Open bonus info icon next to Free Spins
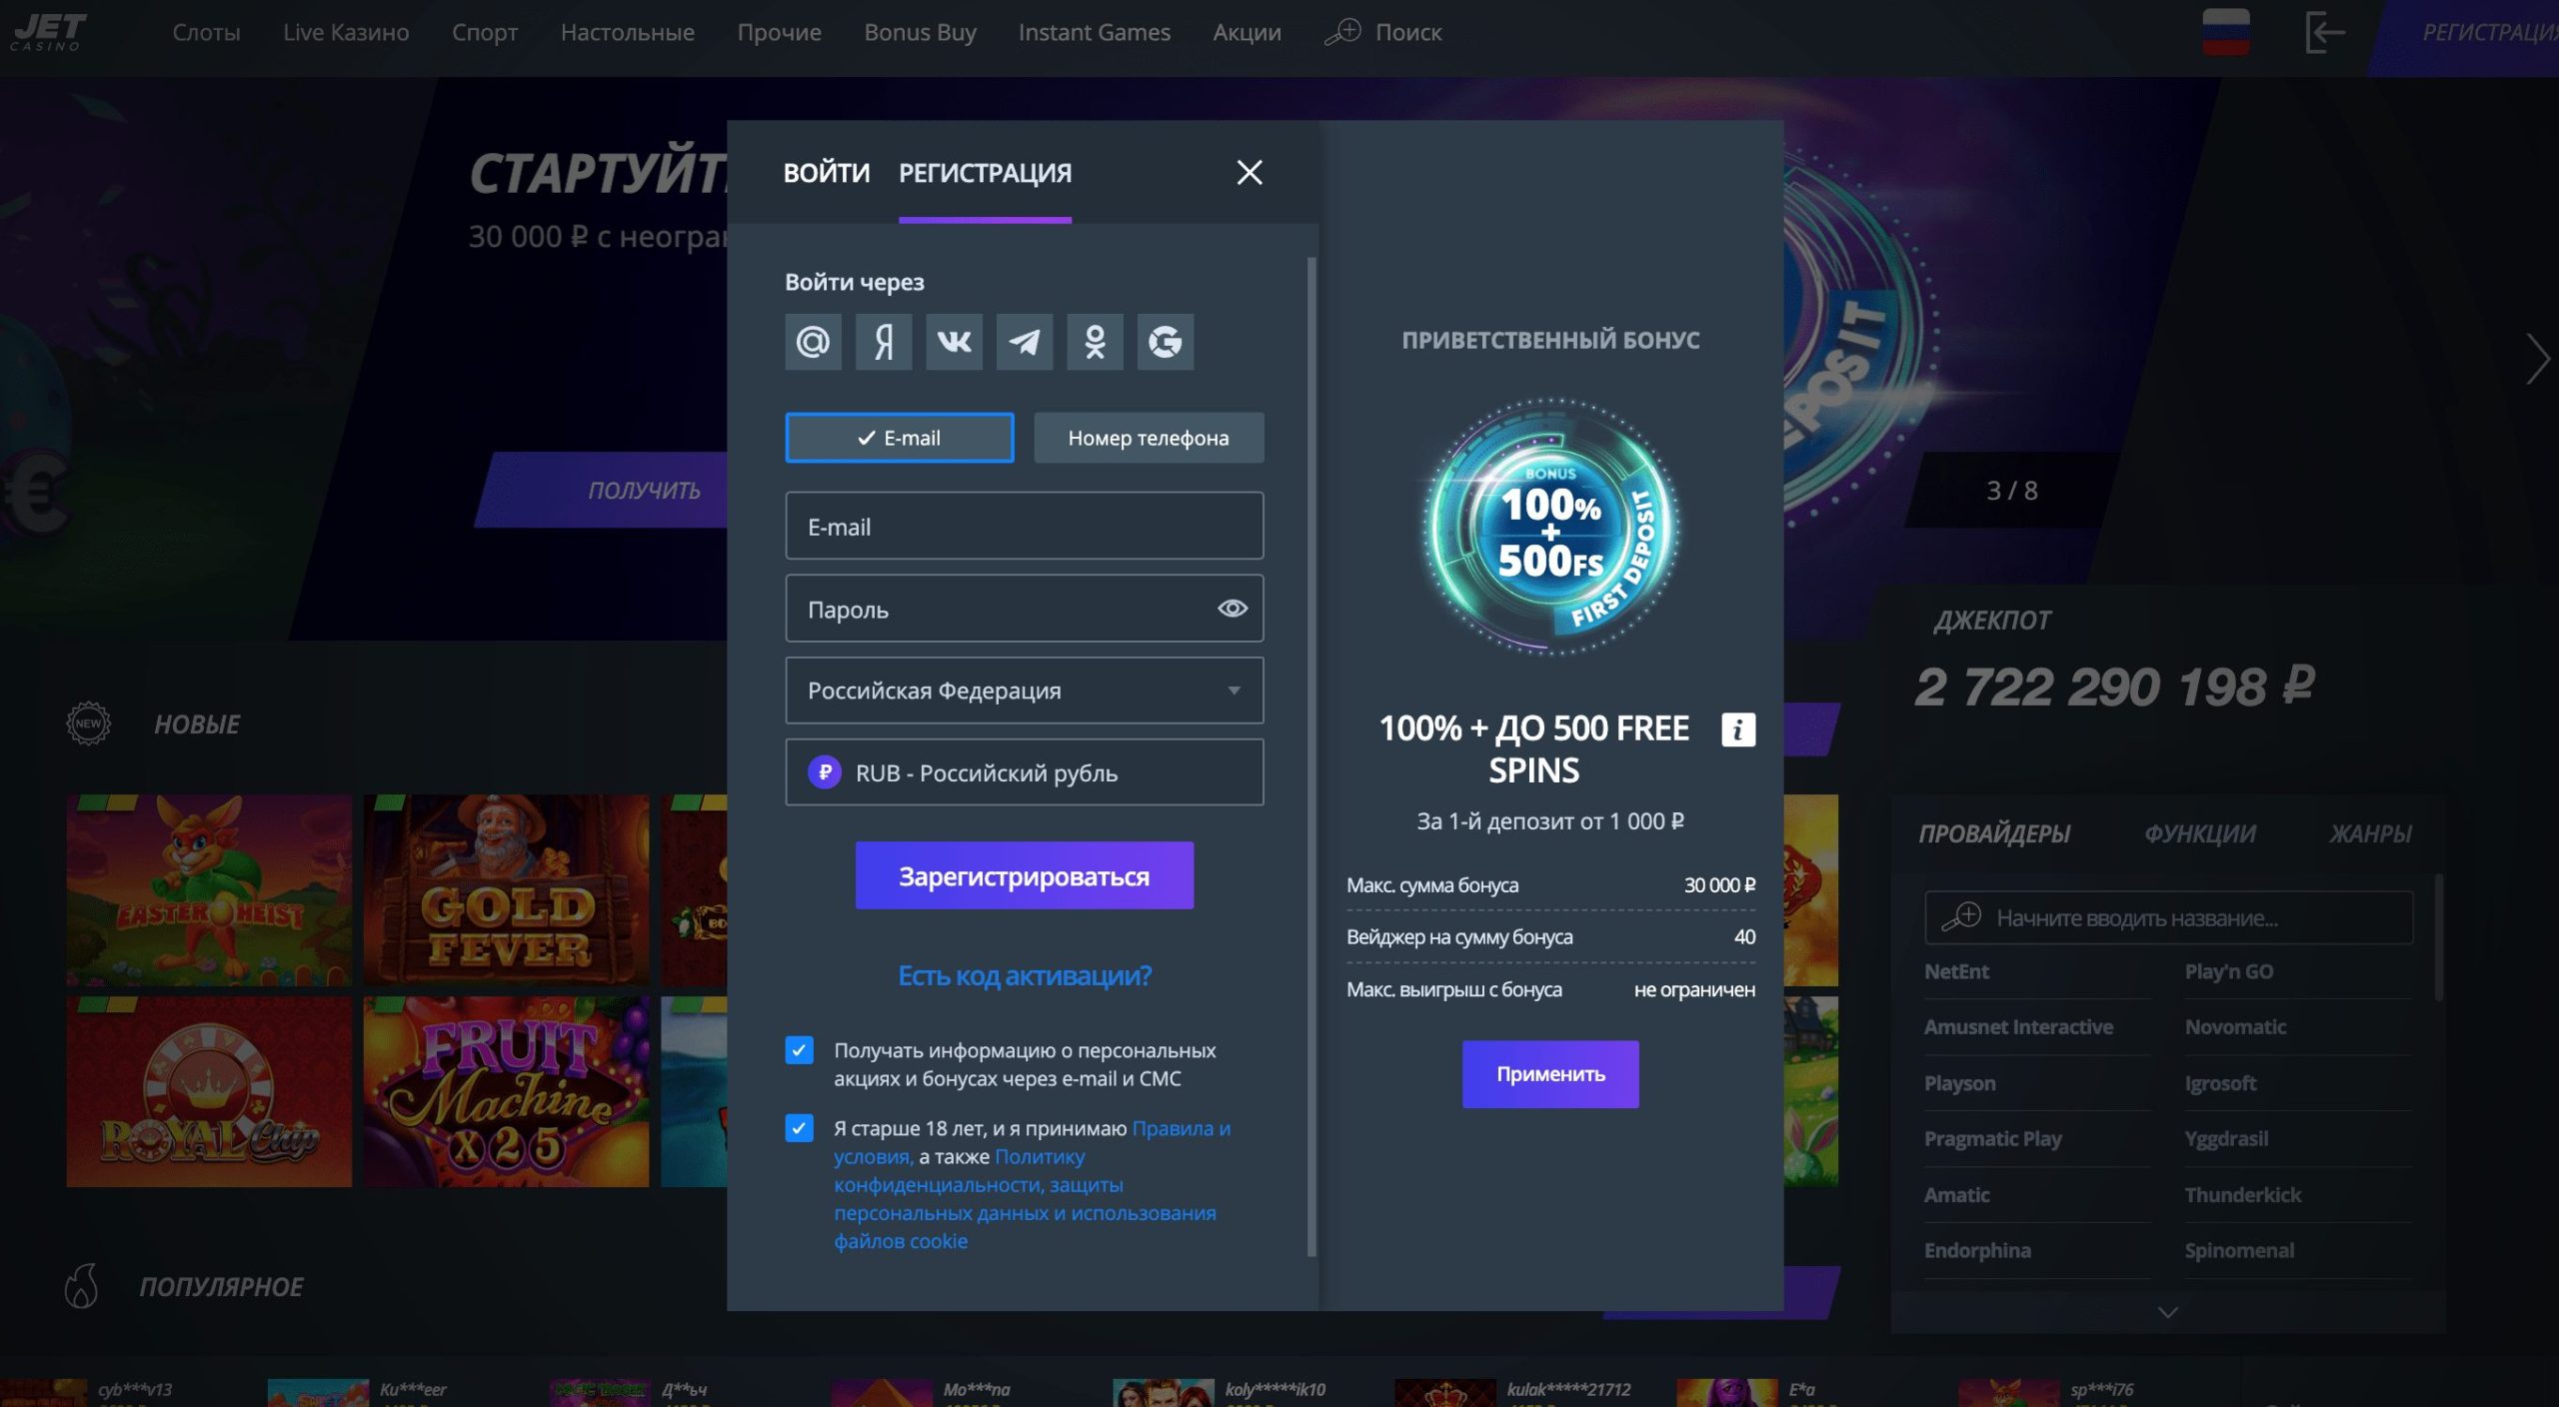Viewport: 2559px width, 1407px height. tap(1737, 729)
